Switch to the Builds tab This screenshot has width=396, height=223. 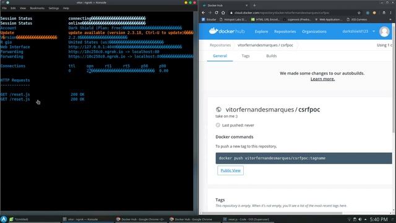pyautogui.click(x=272, y=56)
